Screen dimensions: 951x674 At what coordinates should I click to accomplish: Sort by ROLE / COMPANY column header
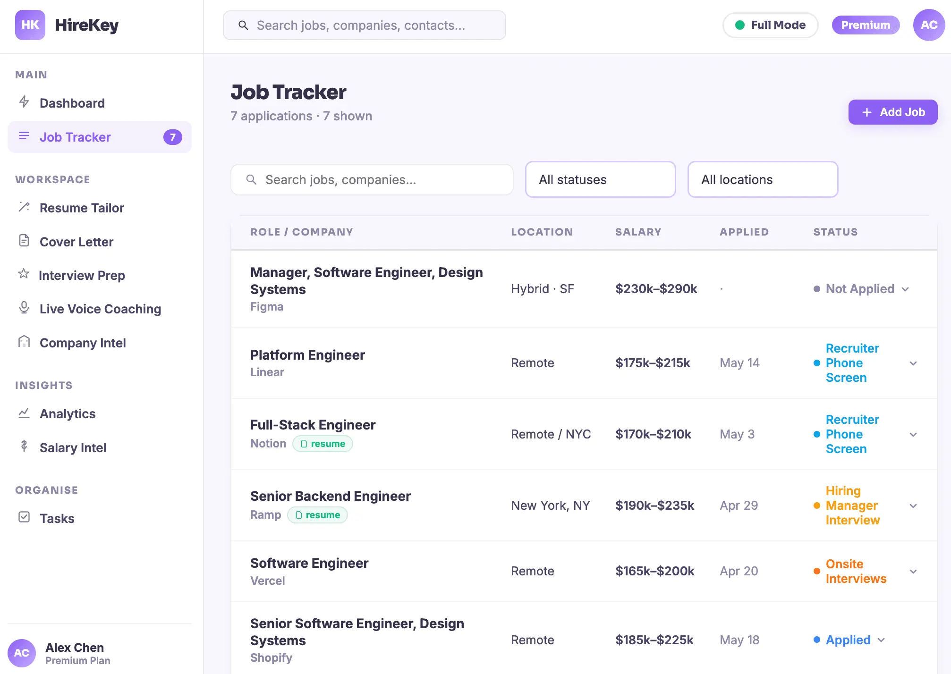[x=301, y=232]
